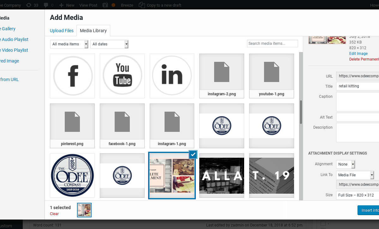Image resolution: width=379 pixels, height=229 pixels.
Task: Click the red Clear selection link
Action: pos(54,214)
